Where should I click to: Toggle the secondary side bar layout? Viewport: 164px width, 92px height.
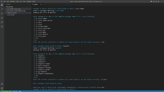coord(156,2)
